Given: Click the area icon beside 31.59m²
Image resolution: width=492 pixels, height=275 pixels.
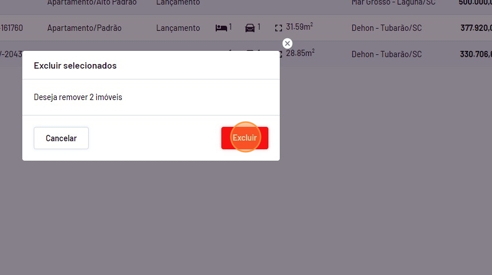Looking at the screenshot, I should tap(279, 27).
